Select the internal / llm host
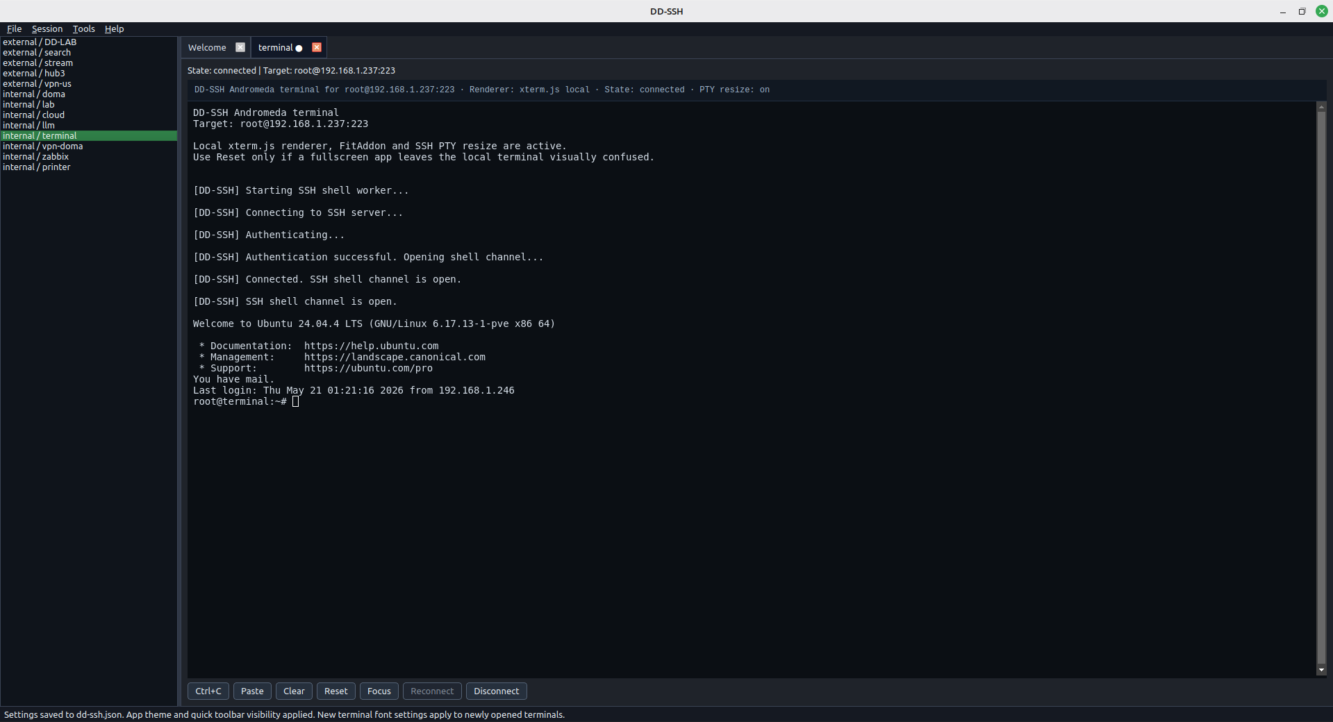Image resolution: width=1333 pixels, height=722 pixels. coord(89,125)
